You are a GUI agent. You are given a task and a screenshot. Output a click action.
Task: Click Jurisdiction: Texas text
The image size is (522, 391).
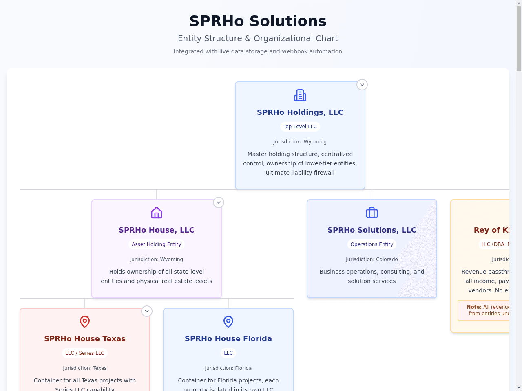[x=85, y=368]
